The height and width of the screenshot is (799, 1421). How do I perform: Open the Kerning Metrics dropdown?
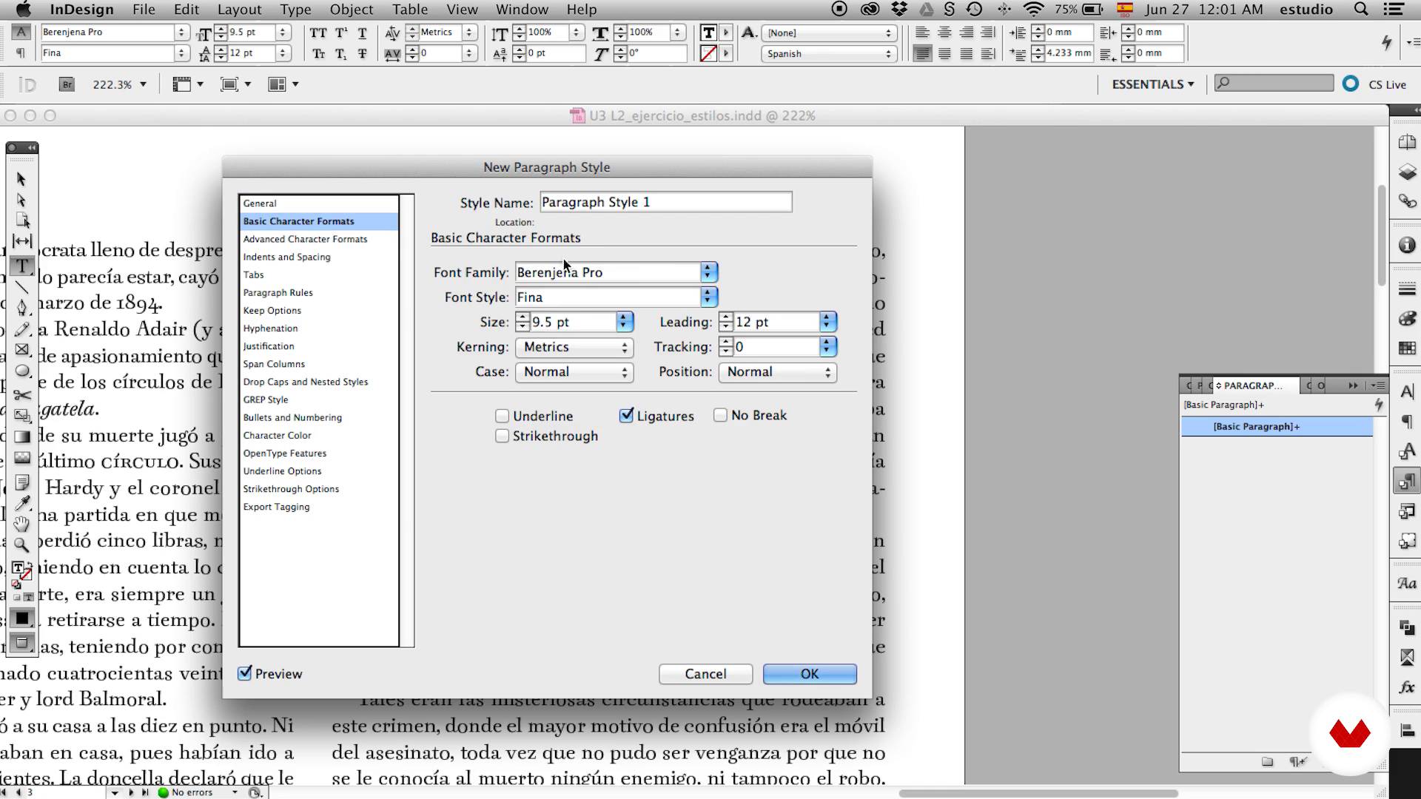(575, 347)
